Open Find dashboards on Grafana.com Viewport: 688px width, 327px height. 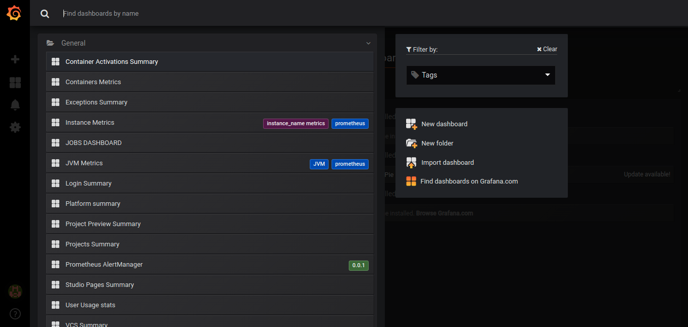pos(469,181)
